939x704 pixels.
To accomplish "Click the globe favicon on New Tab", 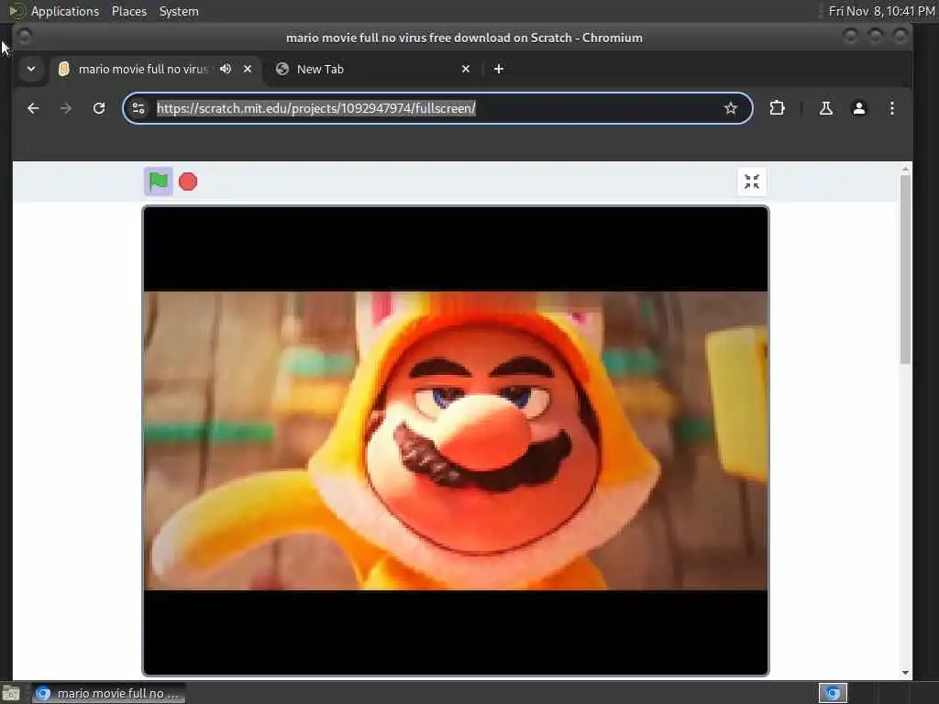I will pos(282,69).
